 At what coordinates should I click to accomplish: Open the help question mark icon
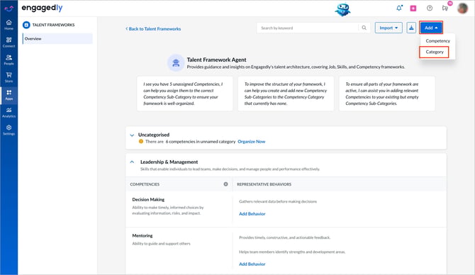[430, 9]
